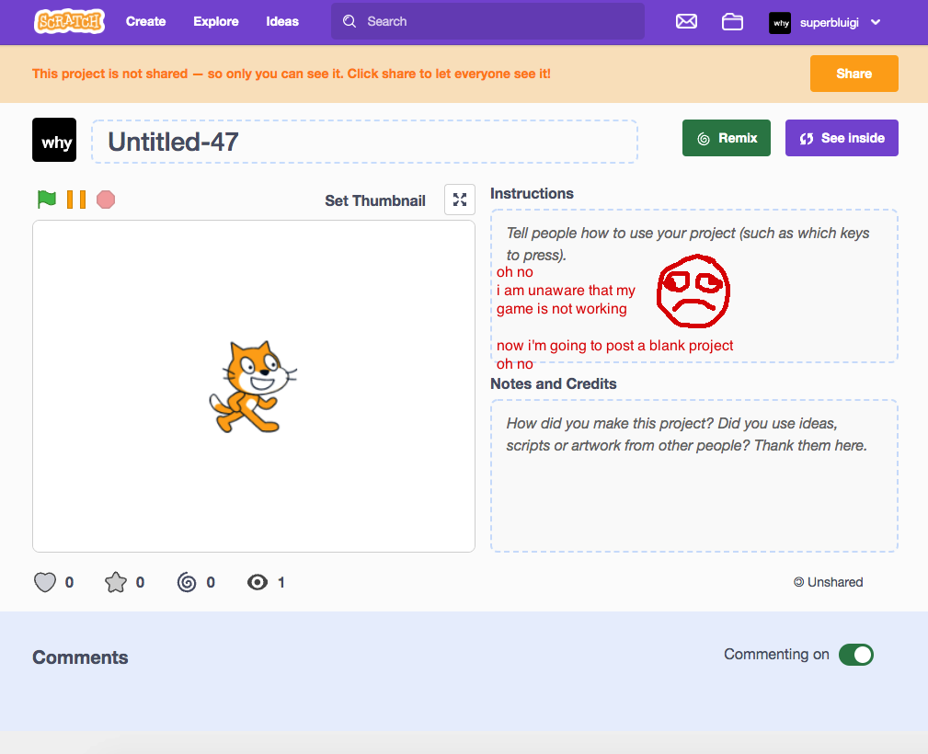Toggle the Commenting on switch
The width and height of the screenshot is (928, 754).
pos(855,655)
